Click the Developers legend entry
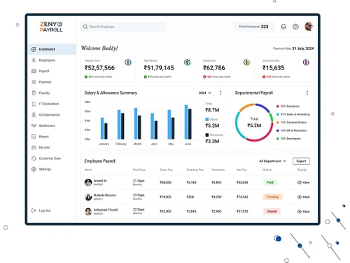The image size is (350, 263). point(288,139)
